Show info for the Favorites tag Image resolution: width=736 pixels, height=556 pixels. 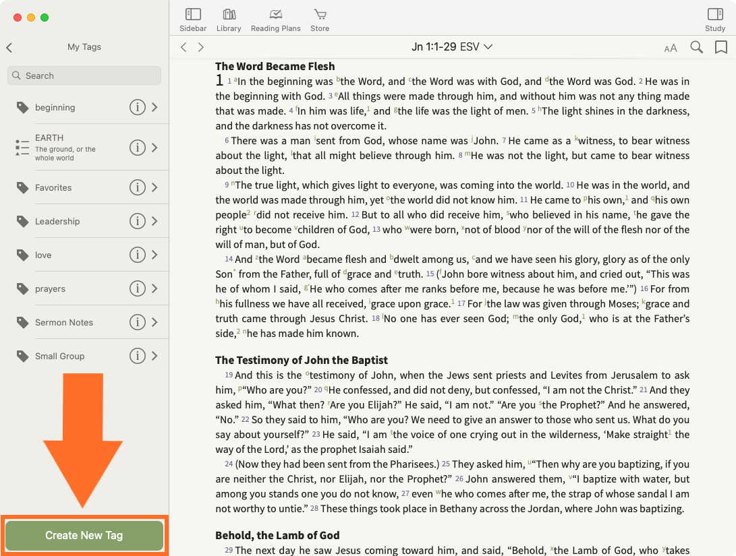(138, 187)
